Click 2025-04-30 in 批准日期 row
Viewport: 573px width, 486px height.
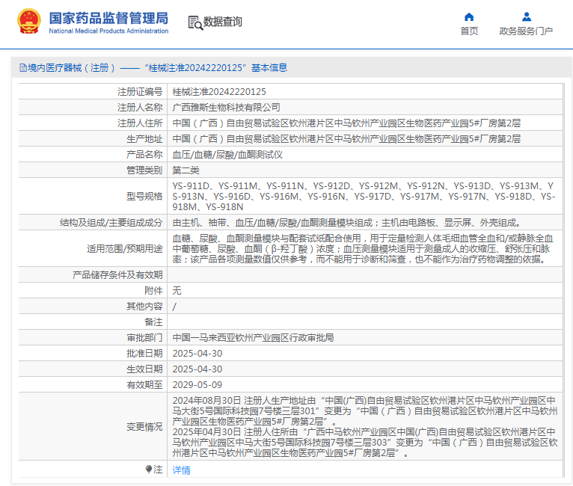point(197,354)
